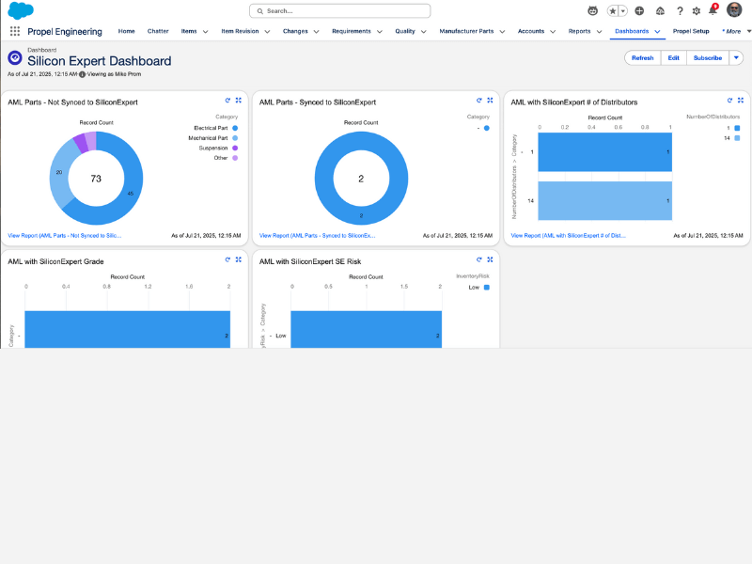Click the Salesforce cloud logo
The width and height of the screenshot is (752, 564).
tap(21, 10)
